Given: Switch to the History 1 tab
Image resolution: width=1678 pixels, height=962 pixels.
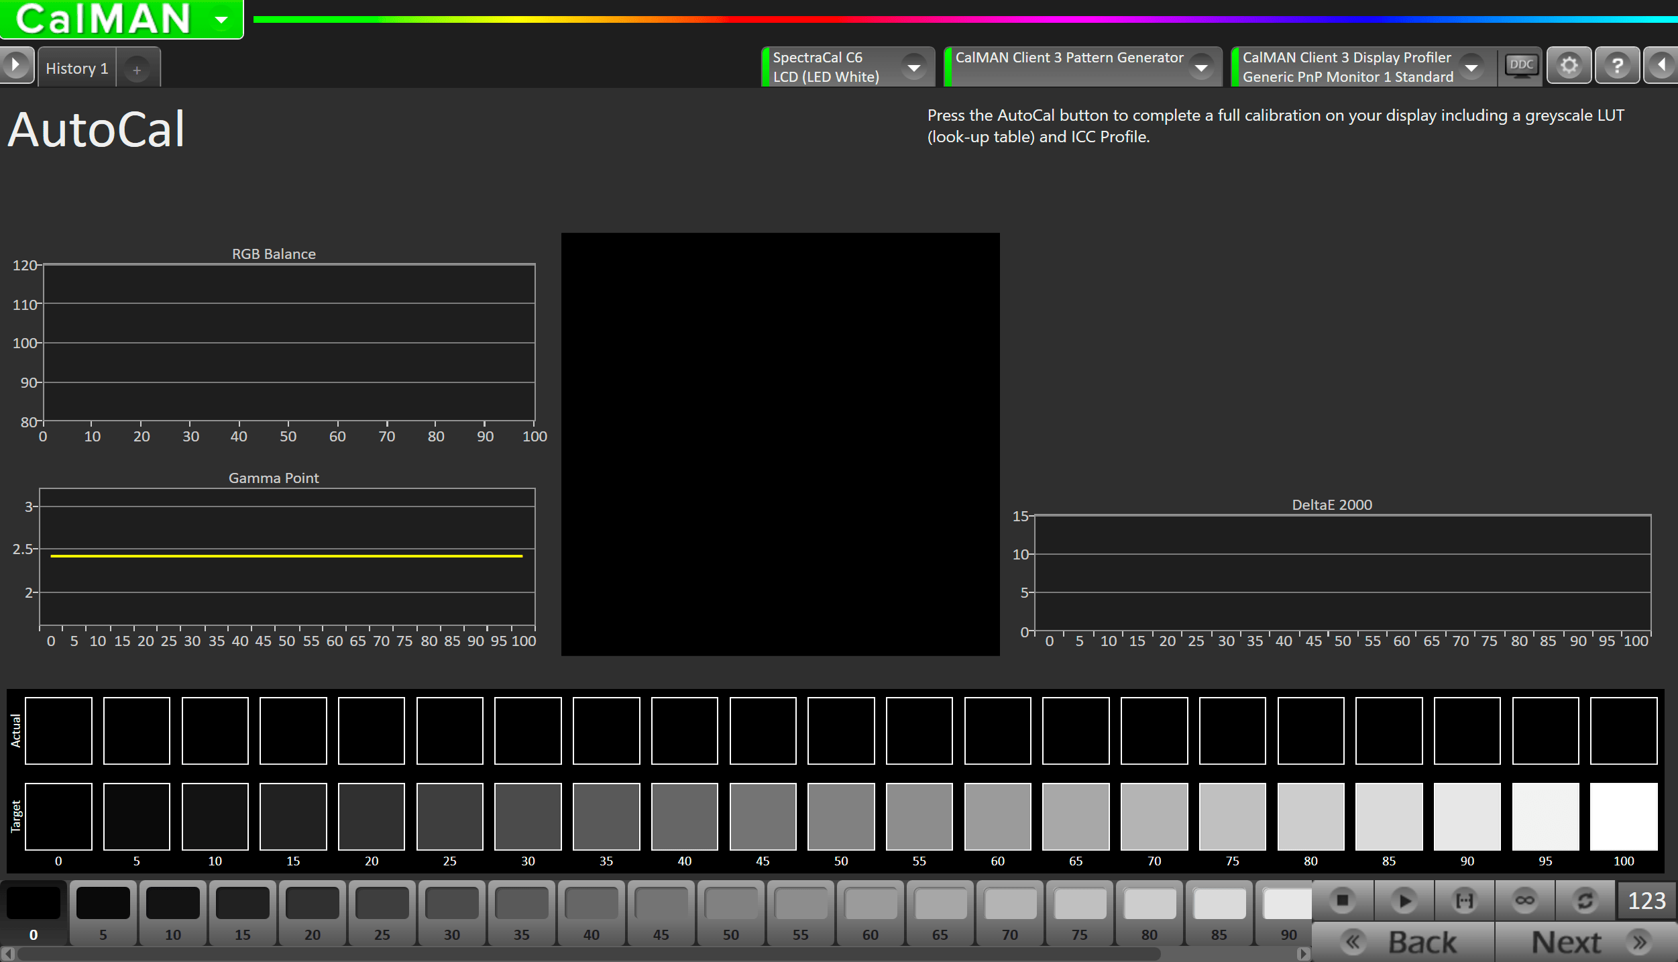Looking at the screenshot, I should point(76,67).
